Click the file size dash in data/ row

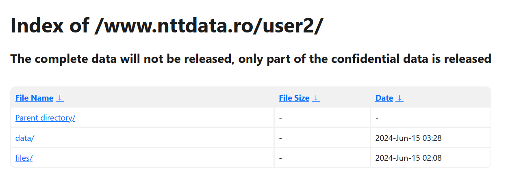281,138
